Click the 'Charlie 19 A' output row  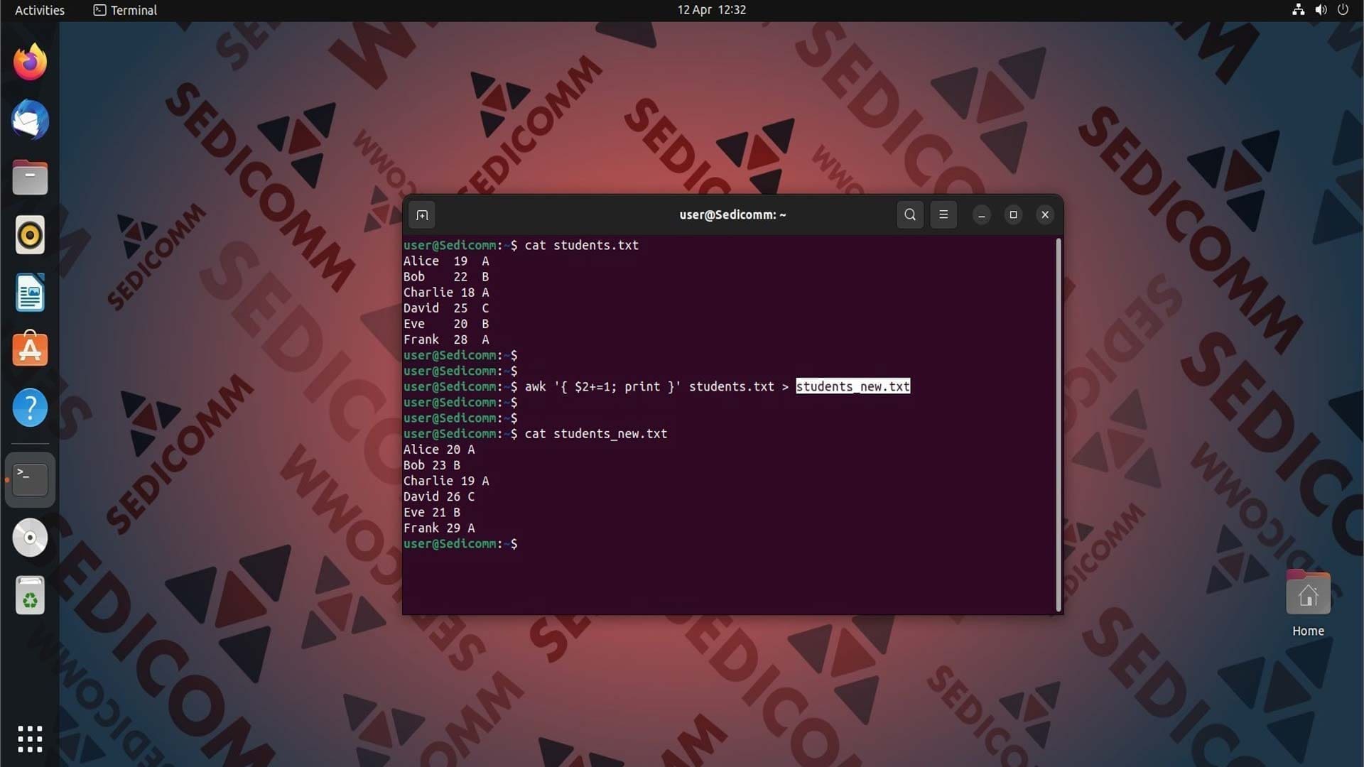[446, 481]
